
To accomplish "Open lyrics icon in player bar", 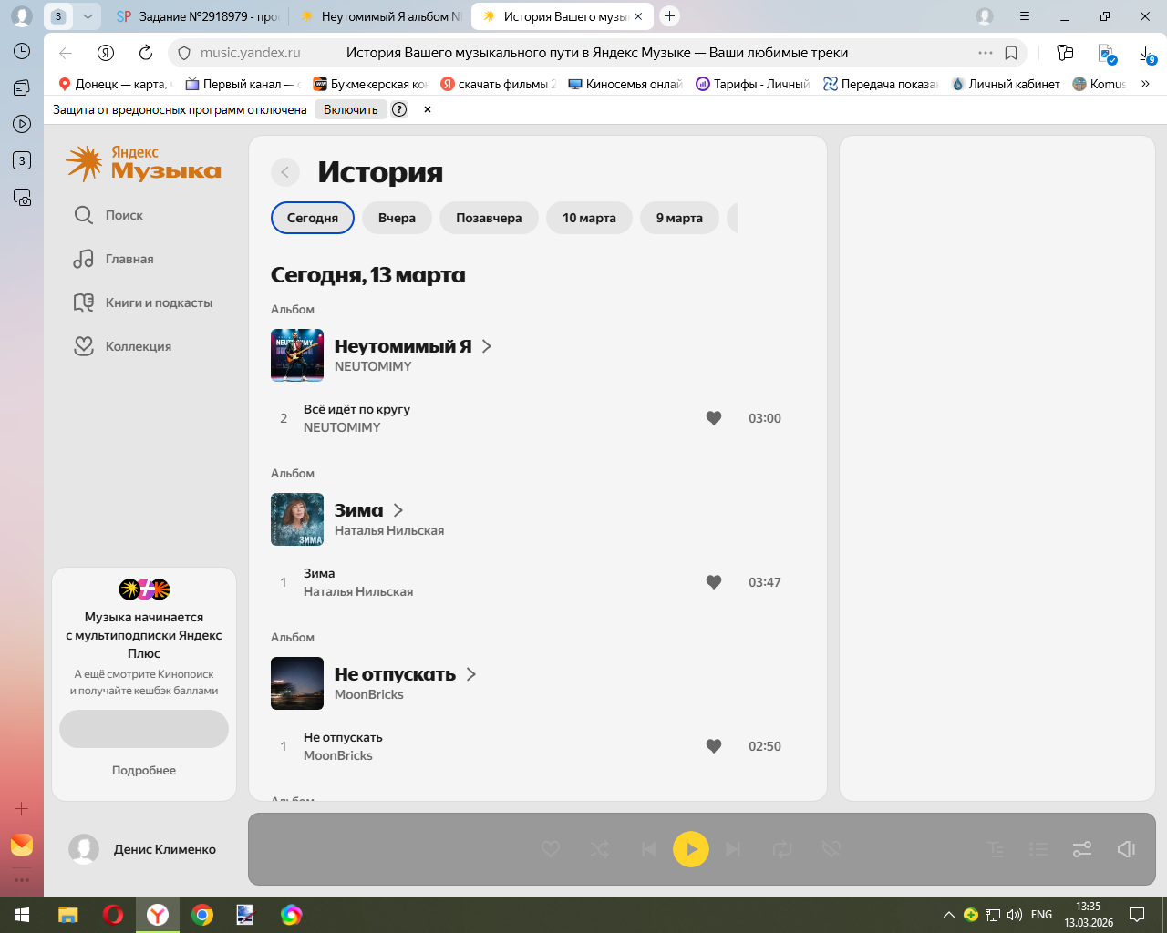I will click(996, 849).
